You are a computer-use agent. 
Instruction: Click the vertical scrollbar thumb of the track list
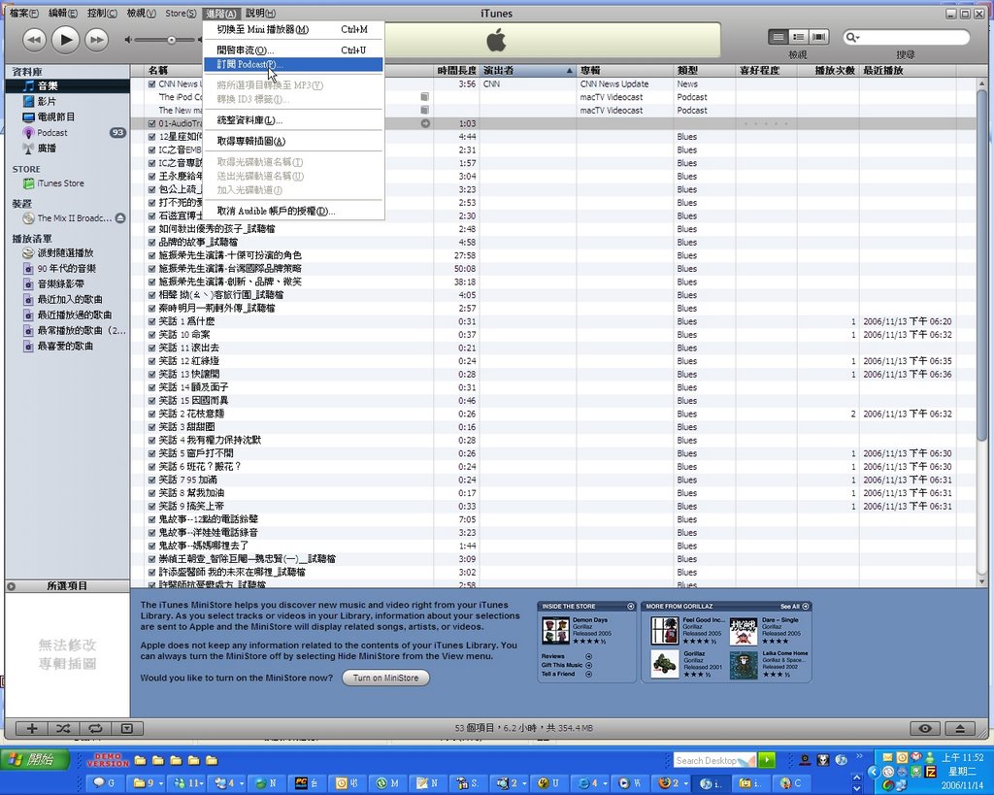click(x=982, y=266)
